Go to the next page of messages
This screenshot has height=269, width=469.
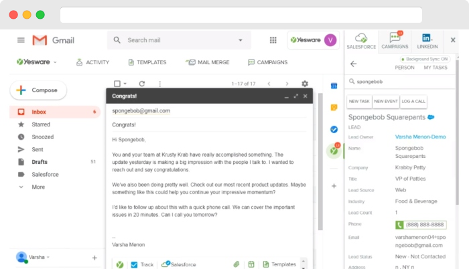coord(287,84)
